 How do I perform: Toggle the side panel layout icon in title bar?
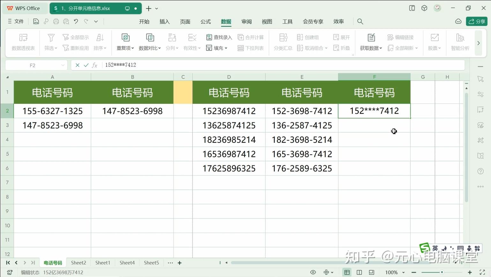[412, 8]
